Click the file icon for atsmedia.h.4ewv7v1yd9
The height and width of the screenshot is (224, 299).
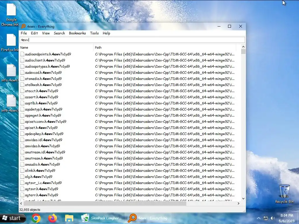(x=22, y=79)
